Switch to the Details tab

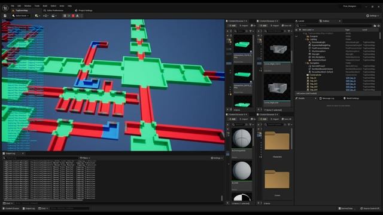point(301,98)
